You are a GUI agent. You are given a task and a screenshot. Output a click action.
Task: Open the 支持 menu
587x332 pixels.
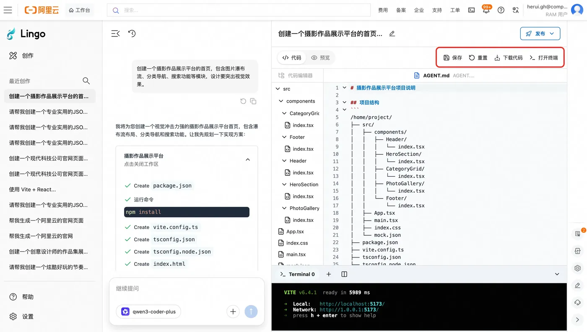click(x=437, y=10)
